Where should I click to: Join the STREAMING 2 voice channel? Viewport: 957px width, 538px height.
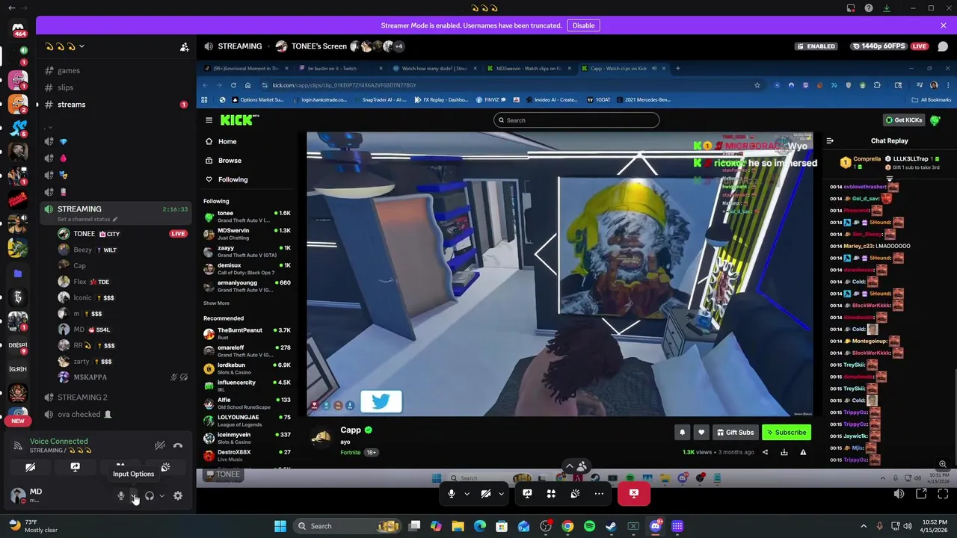(x=116, y=397)
